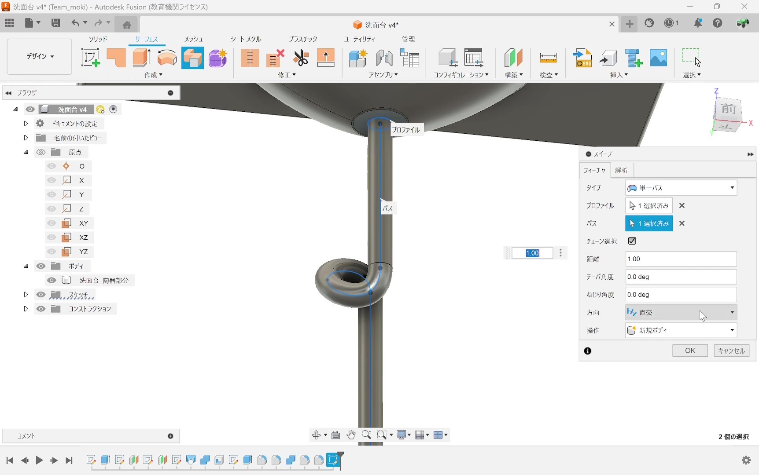Click the timeline settings gear icon
Screen dimensions: 759x475
coord(746,460)
